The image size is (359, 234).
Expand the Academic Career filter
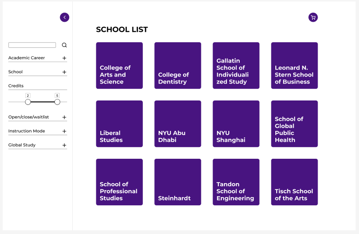(64, 58)
